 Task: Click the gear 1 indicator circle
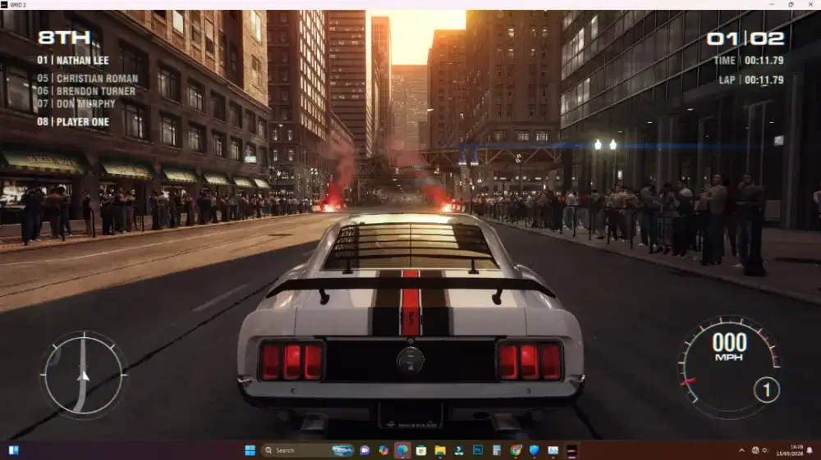pos(767,390)
